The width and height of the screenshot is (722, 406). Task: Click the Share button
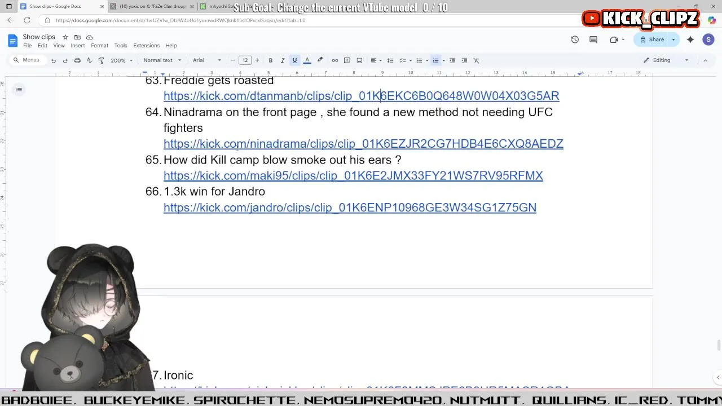point(651,39)
